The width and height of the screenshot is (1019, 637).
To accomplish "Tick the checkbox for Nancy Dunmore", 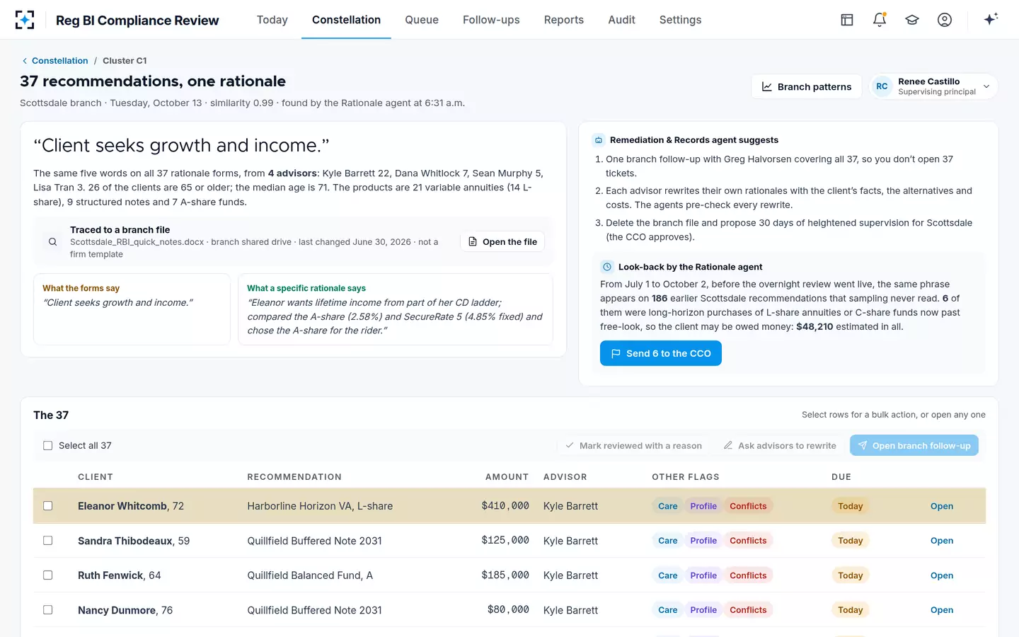I will [48, 610].
